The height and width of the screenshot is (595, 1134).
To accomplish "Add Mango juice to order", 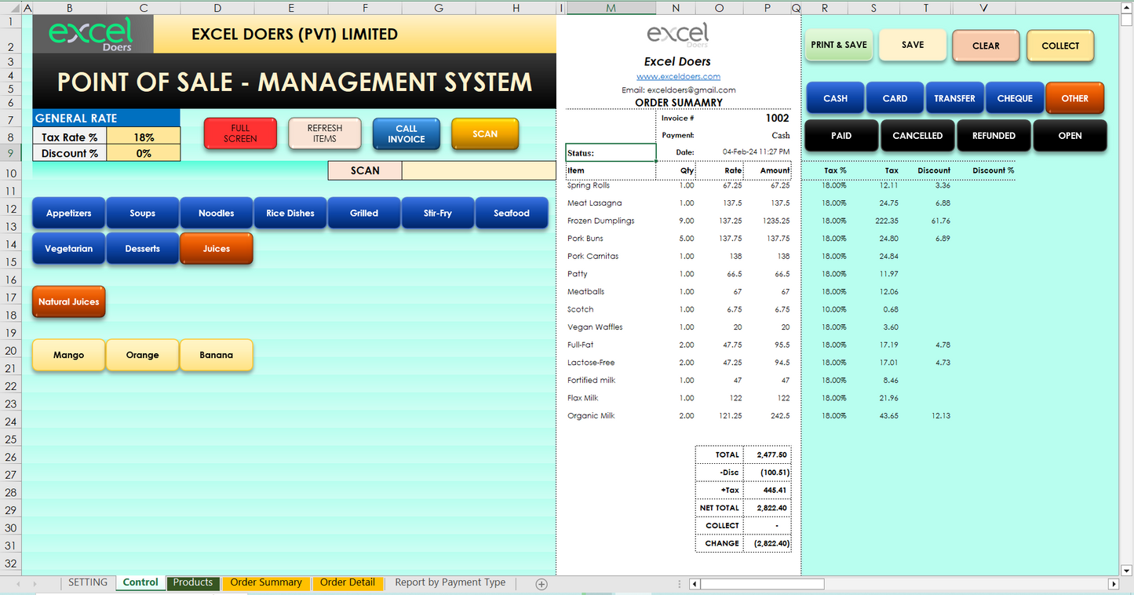I will point(69,356).
